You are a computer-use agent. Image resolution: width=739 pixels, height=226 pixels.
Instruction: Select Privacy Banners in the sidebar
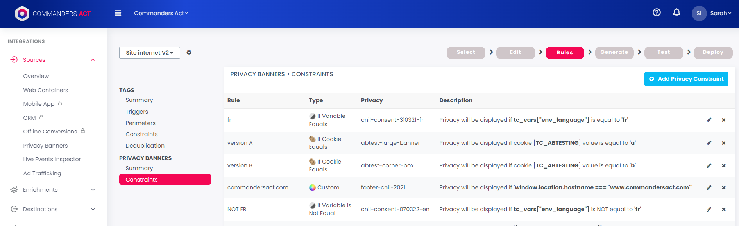point(45,146)
